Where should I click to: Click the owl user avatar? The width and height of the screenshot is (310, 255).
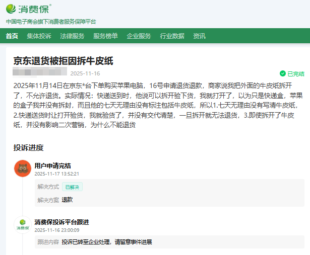[22, 168]
